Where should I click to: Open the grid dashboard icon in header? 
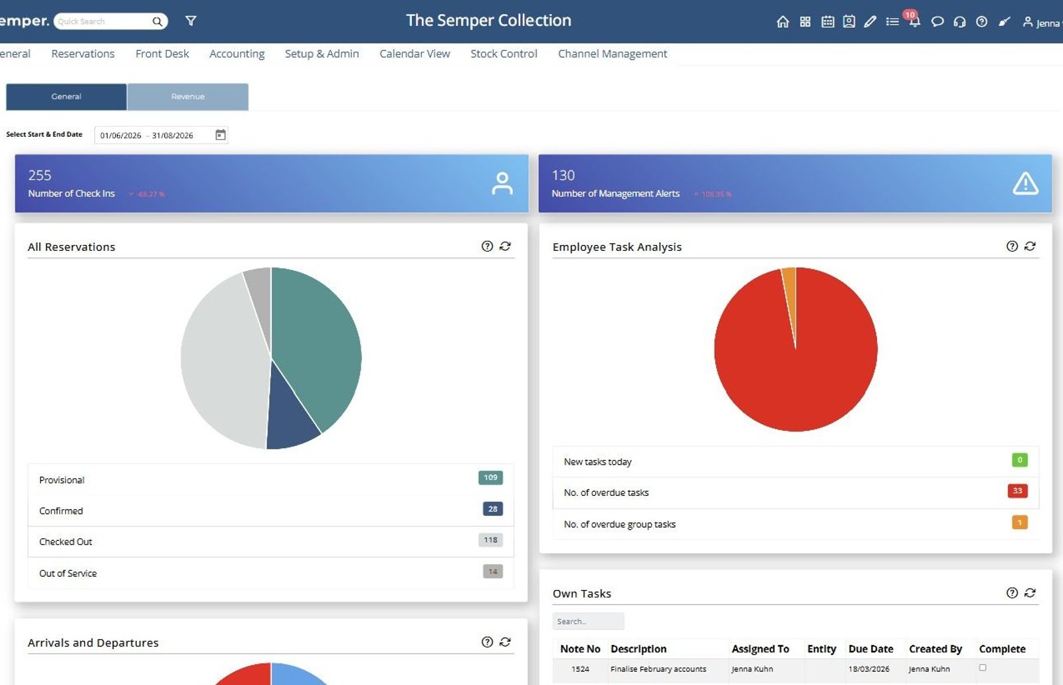pos(805,22)
